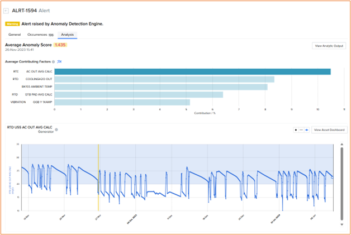
Task: Select the dot-only chart style option
Action: [296, 130]
